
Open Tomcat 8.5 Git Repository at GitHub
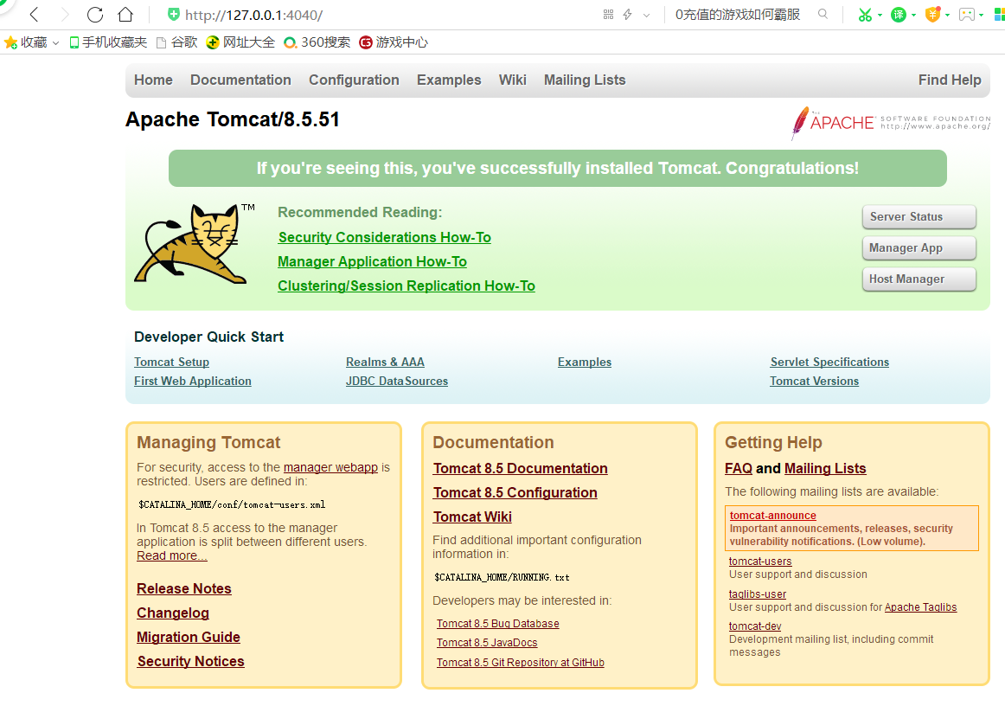tap(521, 663)
